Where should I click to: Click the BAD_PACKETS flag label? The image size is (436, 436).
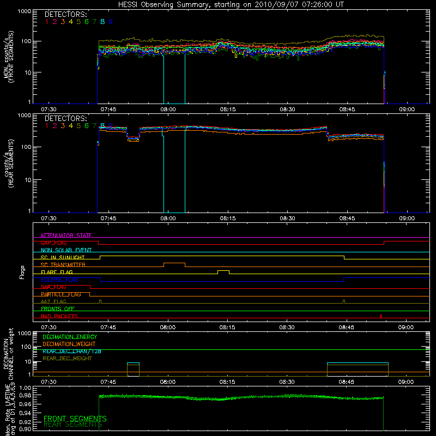(x=59, y=317)
